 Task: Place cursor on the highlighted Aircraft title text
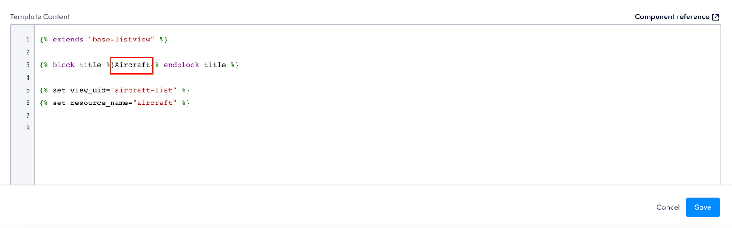[x=132, y=65]
